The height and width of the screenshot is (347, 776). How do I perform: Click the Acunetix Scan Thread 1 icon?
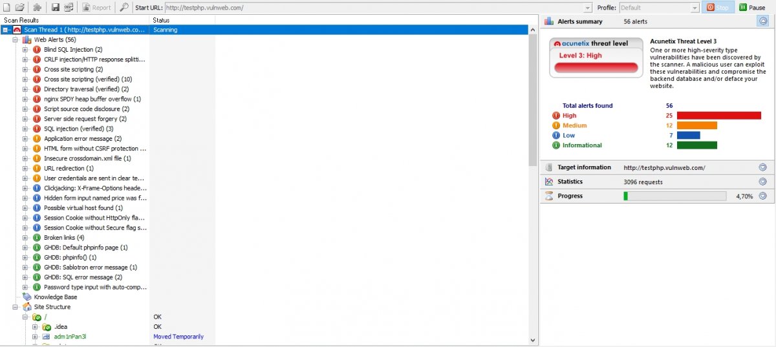(16, 30)
